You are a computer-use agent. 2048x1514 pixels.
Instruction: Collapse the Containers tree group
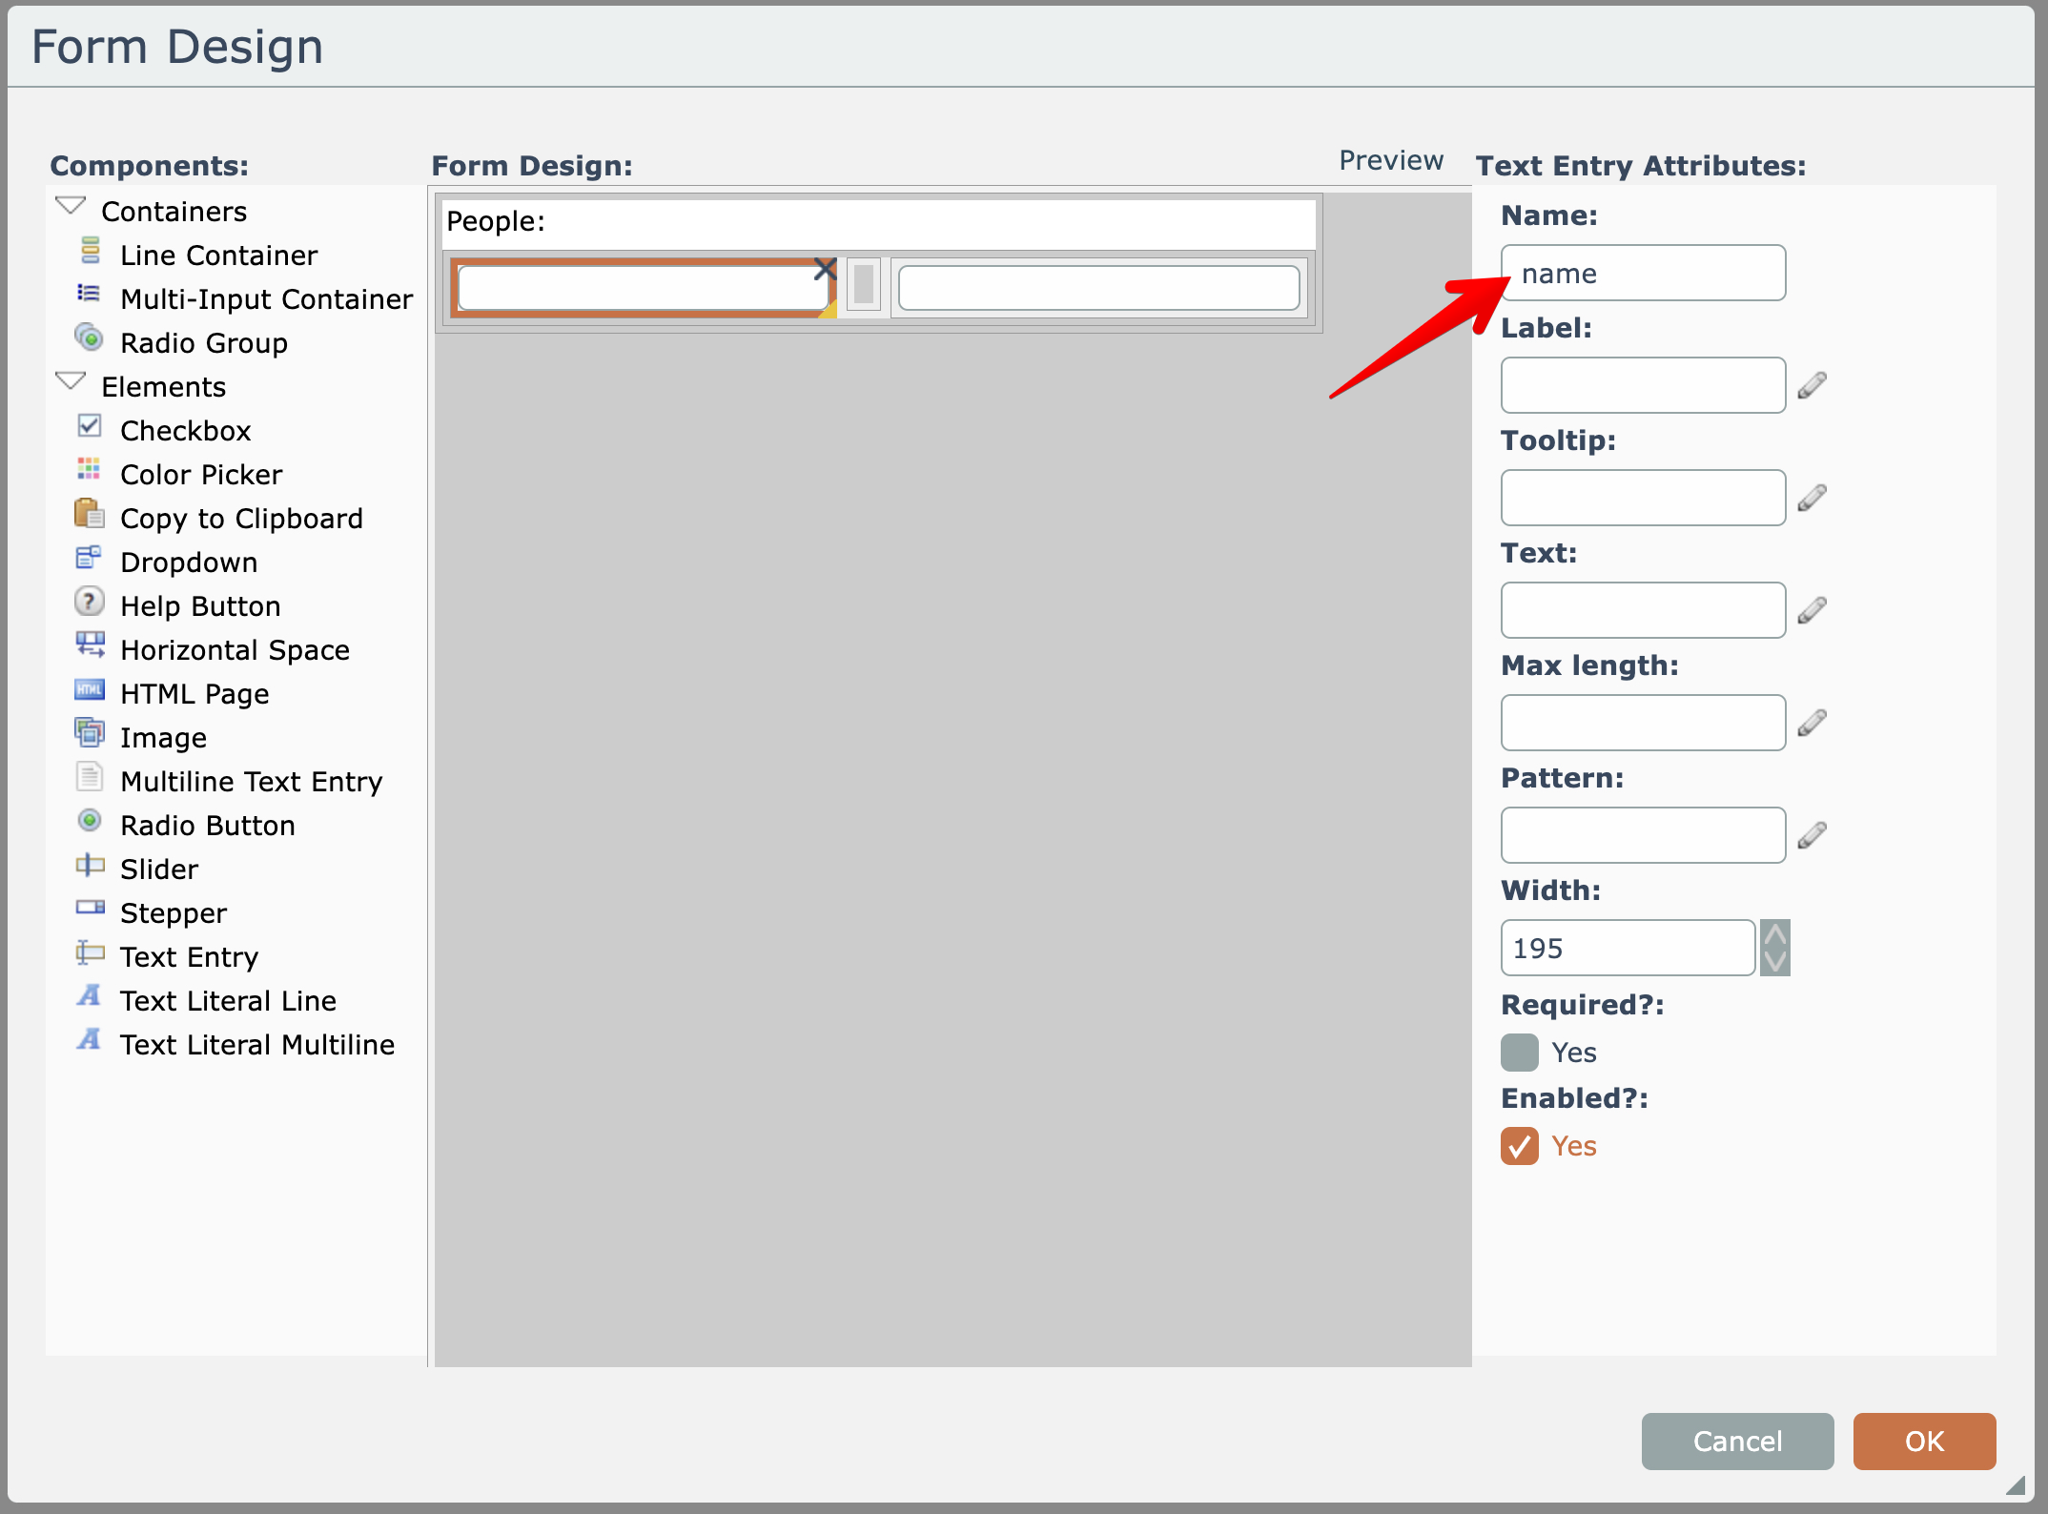pos(71,206)
